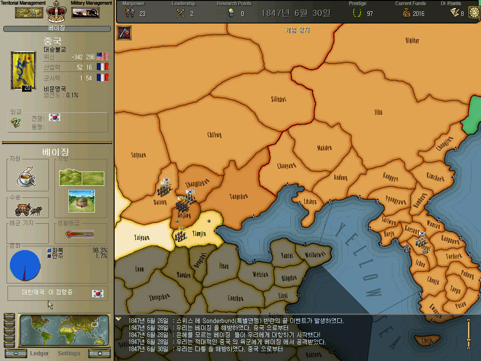481x361 pixels.
Task: Zoom out with the minus button
Action: click(16, 353)
